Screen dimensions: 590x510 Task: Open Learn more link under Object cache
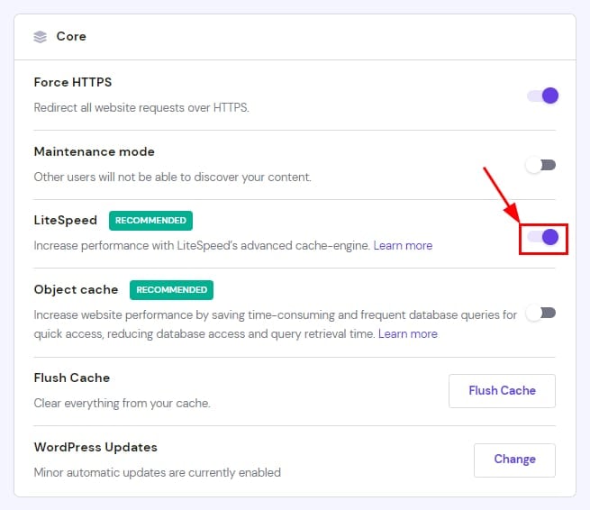coord(407,333)
